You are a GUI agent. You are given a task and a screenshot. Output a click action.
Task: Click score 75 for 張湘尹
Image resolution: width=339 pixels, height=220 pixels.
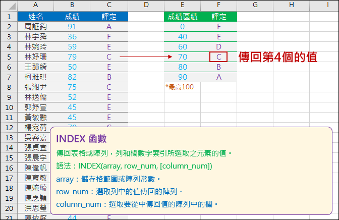click(x=72, y=87)
